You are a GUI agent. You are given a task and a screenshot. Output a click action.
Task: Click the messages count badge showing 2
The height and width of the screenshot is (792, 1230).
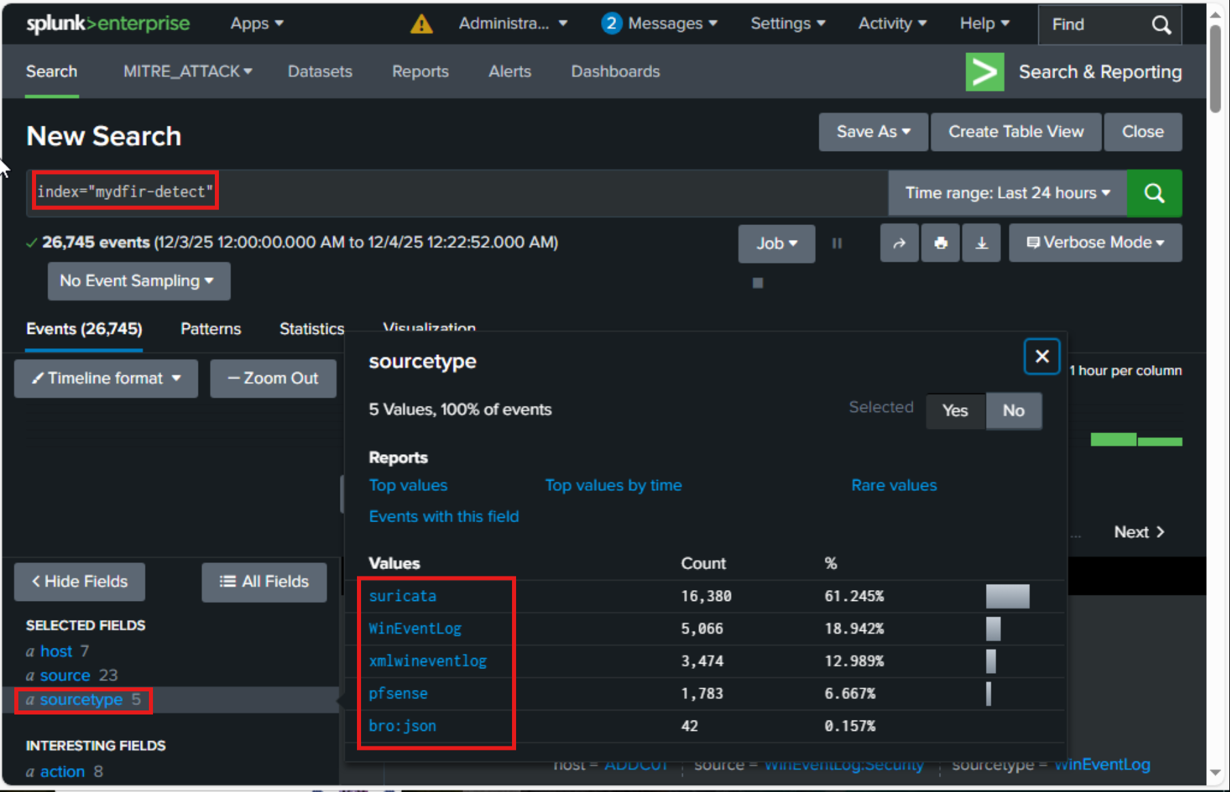pos(611,24)
